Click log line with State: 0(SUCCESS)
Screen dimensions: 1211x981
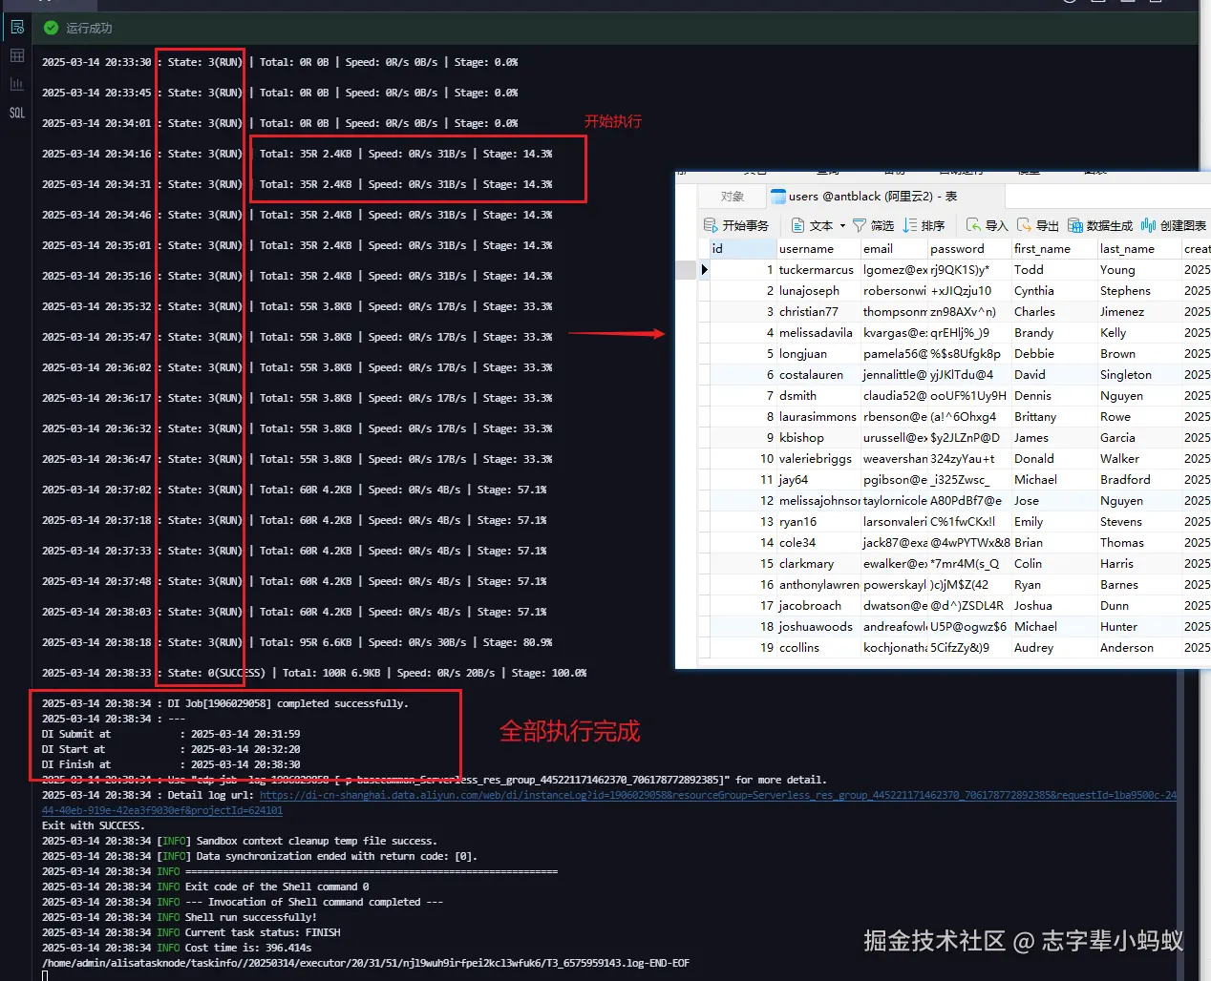[x=314, y=673]
